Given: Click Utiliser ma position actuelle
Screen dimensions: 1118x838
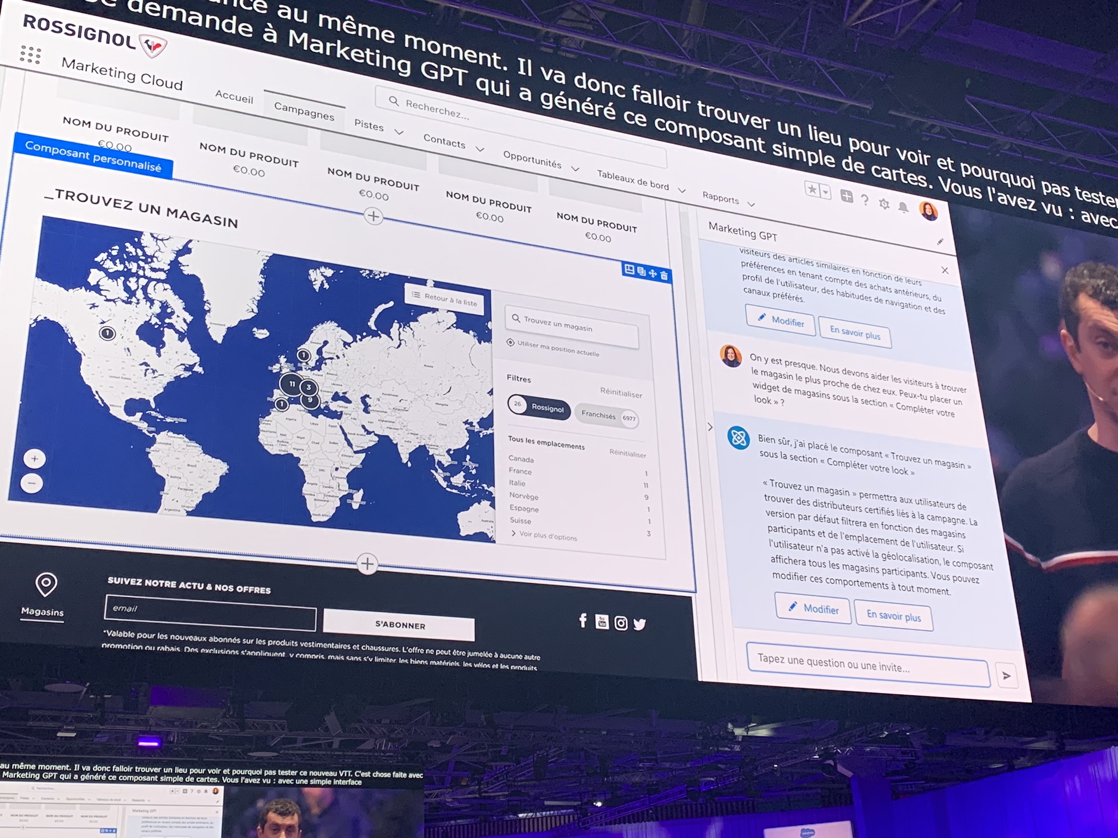Looking at the screenshot, I should 552,348.
